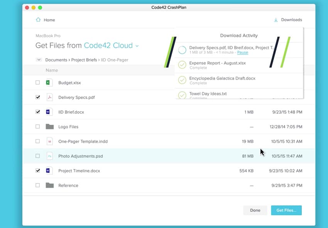Click the 10/5/15 10:31 AM date

point(287,141)
